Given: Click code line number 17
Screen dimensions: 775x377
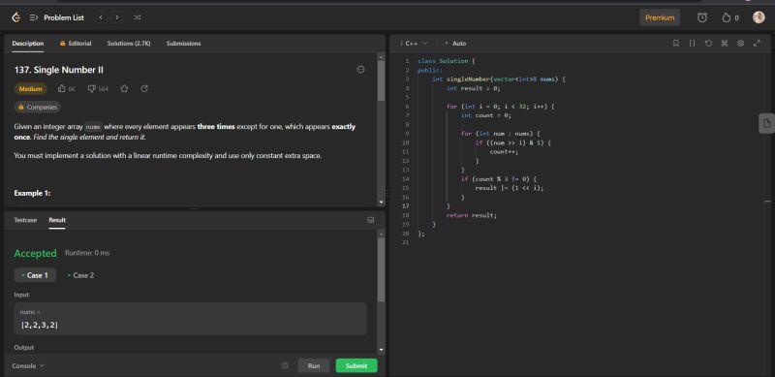Looking at the screenshot, I should [406, 206].
